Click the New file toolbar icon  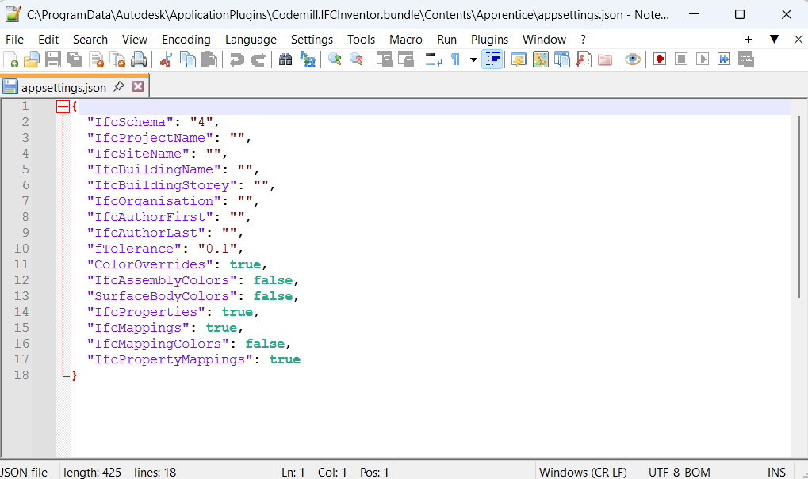click(11, 59)
